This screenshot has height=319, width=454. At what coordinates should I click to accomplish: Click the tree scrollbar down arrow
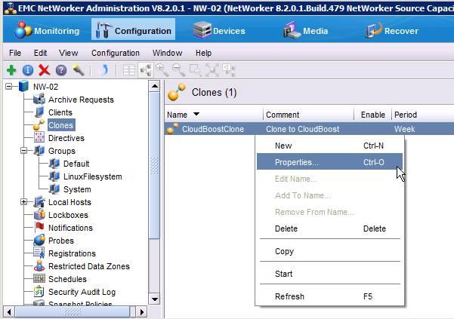155,299
